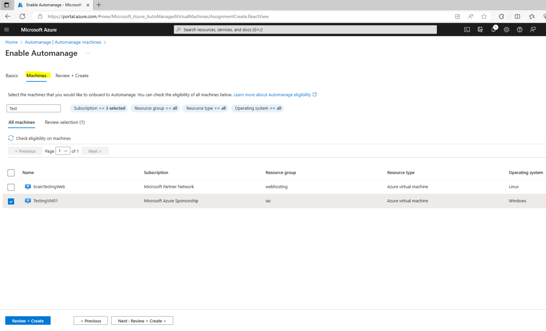Open the portal menu hamburger icon

tap(6, 29)
